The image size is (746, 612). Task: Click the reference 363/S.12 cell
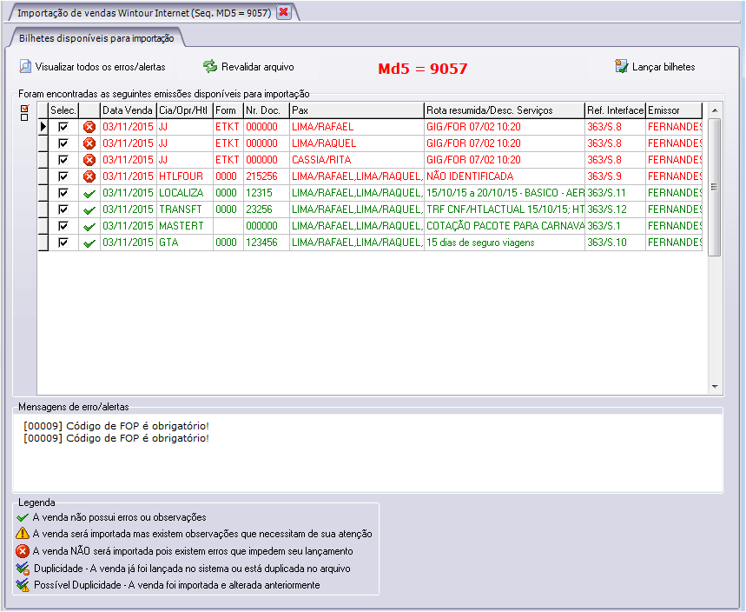click(x=615, y=210)
